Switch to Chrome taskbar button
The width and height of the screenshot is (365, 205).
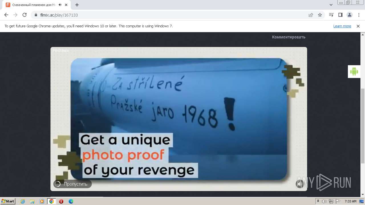coord(51,201)
